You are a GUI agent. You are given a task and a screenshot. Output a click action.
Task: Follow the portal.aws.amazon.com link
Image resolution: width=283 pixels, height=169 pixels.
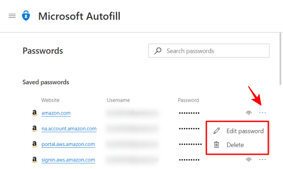[68, 144]
